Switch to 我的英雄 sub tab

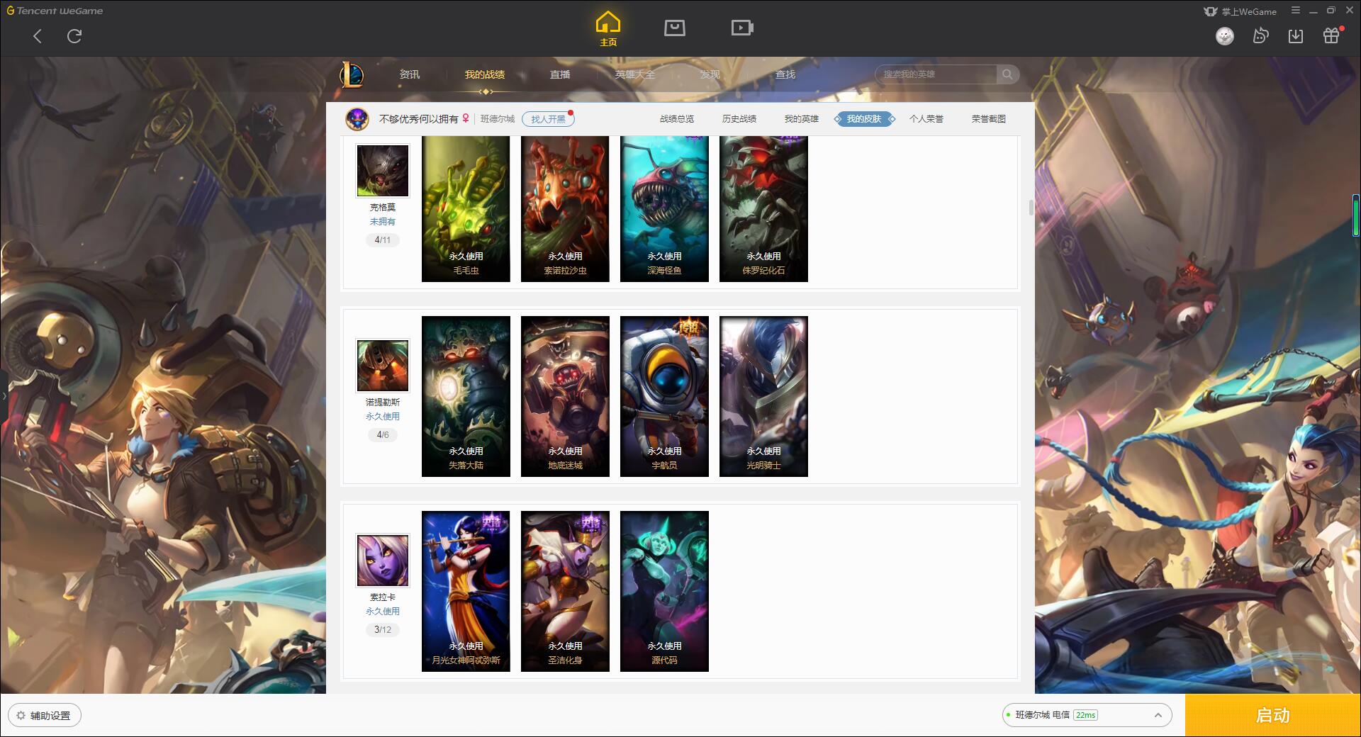(x=802, y=119)
